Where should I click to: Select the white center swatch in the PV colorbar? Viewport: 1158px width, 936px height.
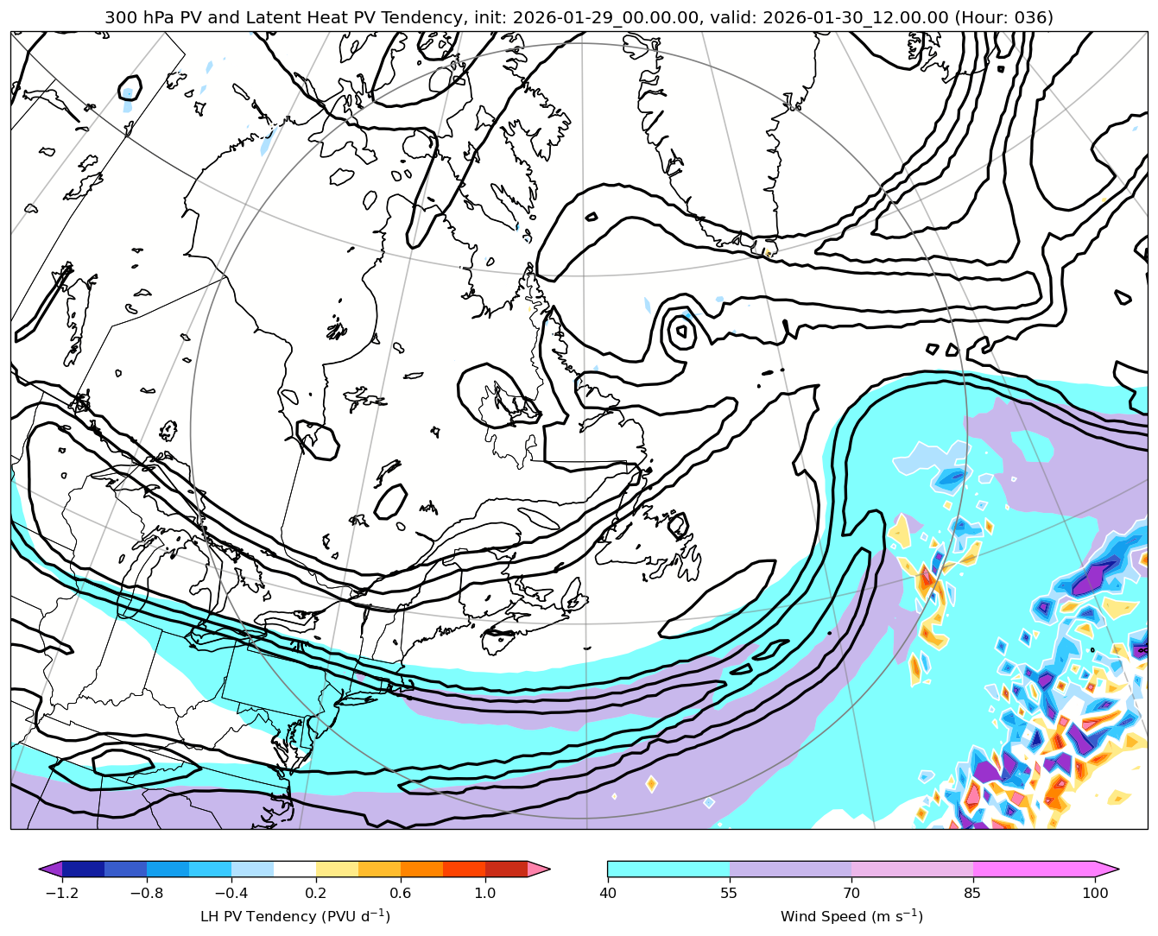pyautogui.click(x=294, y=869)
